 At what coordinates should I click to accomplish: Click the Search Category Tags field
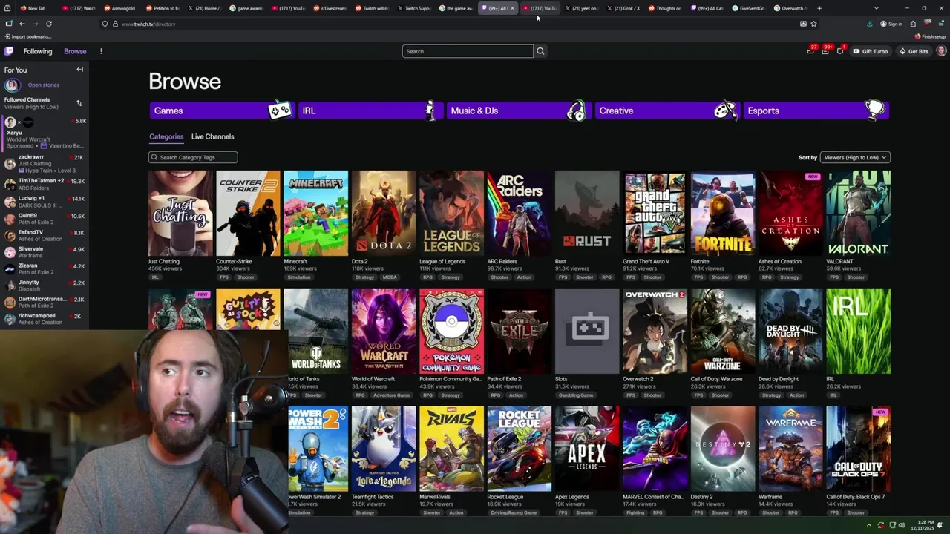coord(193,157)
